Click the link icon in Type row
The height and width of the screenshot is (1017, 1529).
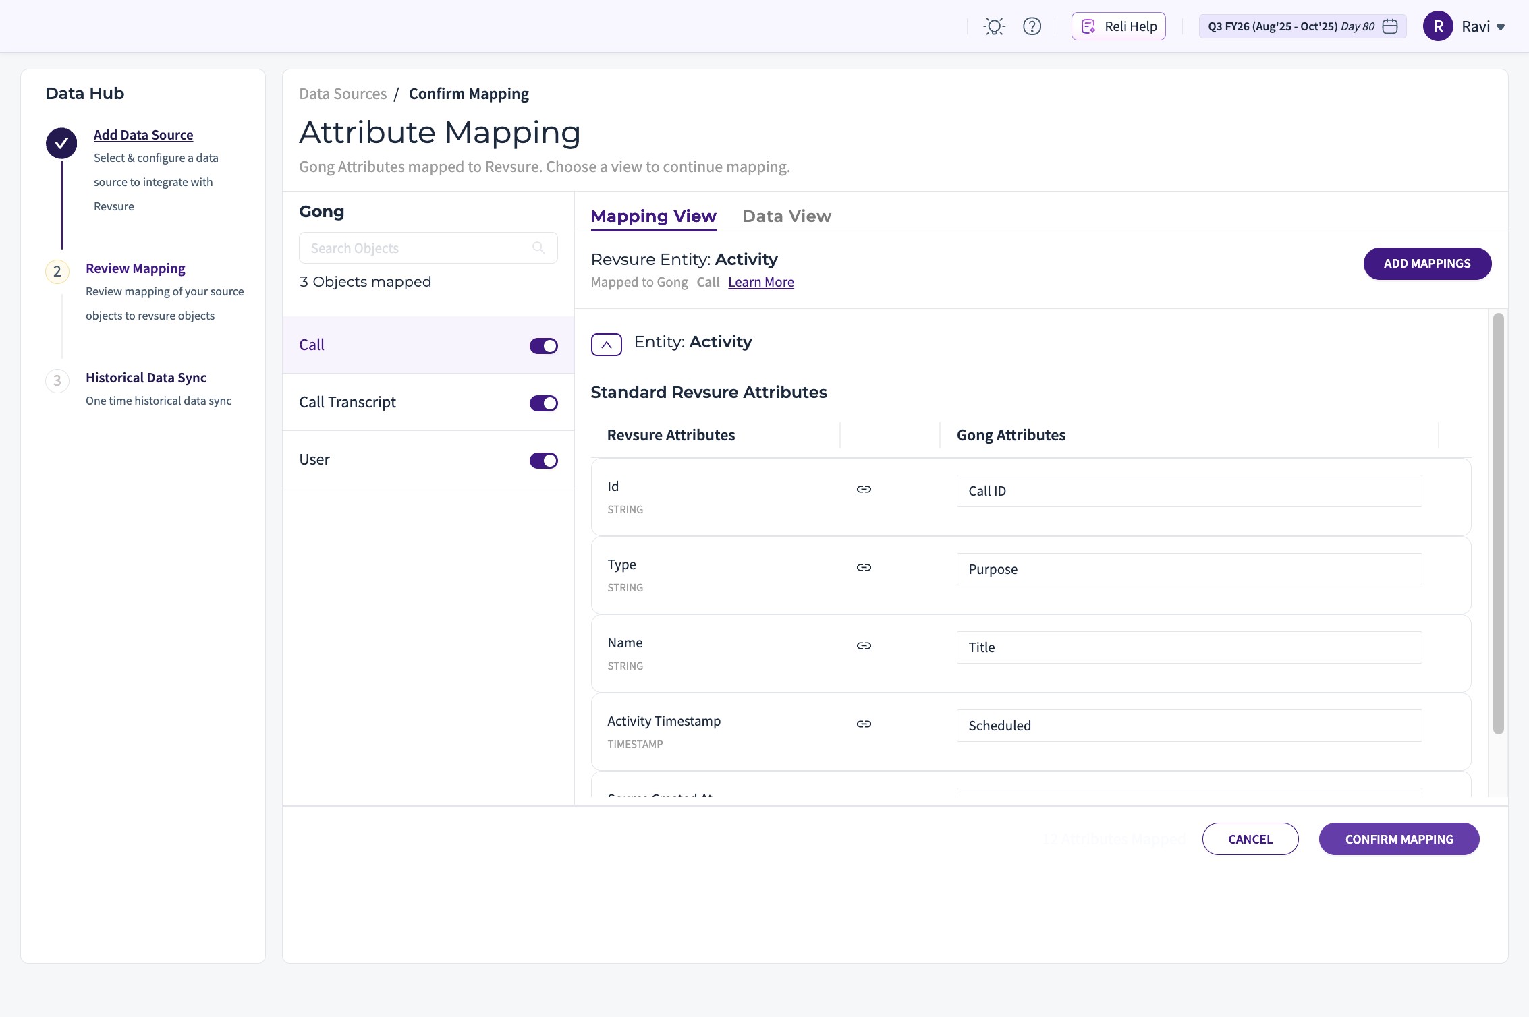point(864,567)
